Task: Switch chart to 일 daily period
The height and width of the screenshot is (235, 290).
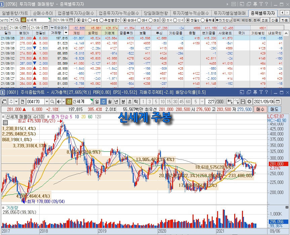Action: click(97, 102)
